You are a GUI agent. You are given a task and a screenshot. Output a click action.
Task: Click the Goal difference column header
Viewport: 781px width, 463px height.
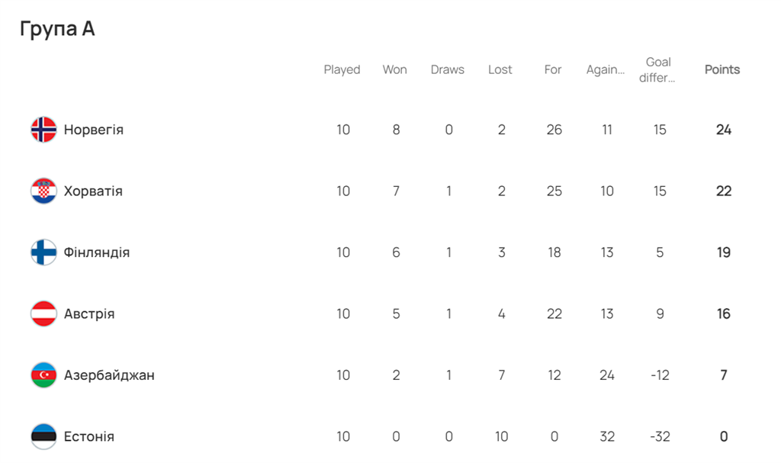pyautogui.click(x=658, y=69)
